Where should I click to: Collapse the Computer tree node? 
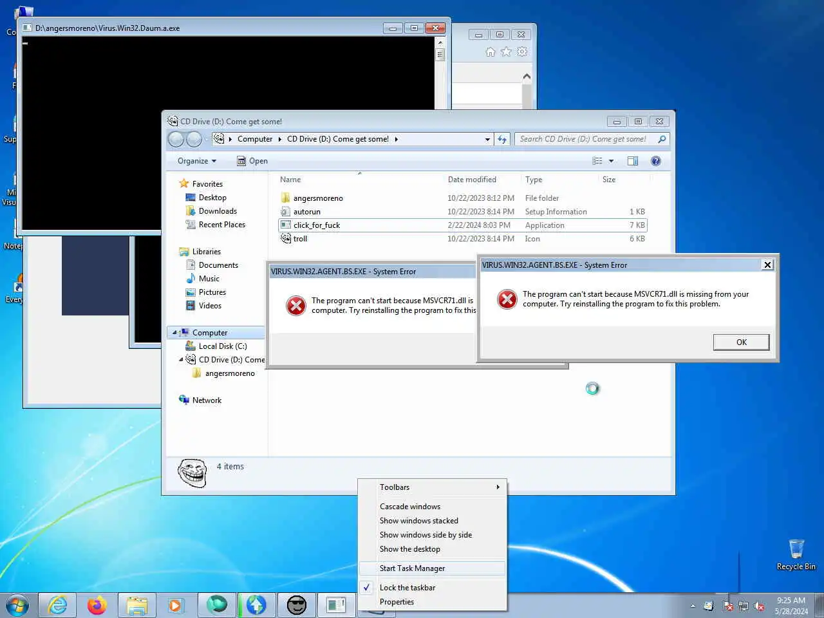coord(174,333)
